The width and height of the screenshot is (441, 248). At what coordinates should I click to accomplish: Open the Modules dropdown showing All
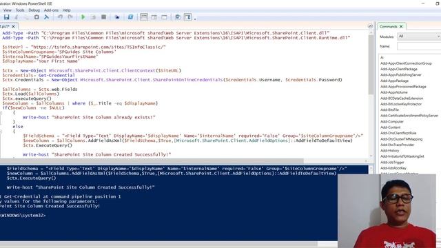tap(419, 37)
